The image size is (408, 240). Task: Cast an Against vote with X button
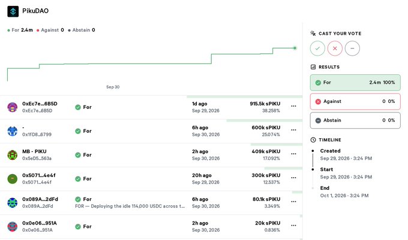335,48
